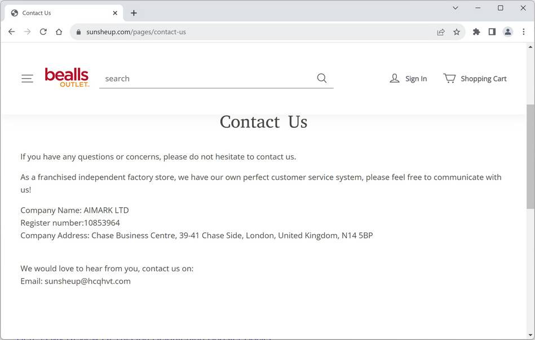
Task: Click the Bealls Outlet logo
Action: (67, 78)
